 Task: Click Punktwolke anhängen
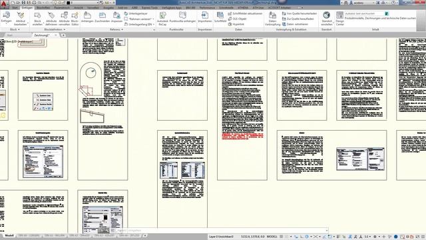(182, 17)
